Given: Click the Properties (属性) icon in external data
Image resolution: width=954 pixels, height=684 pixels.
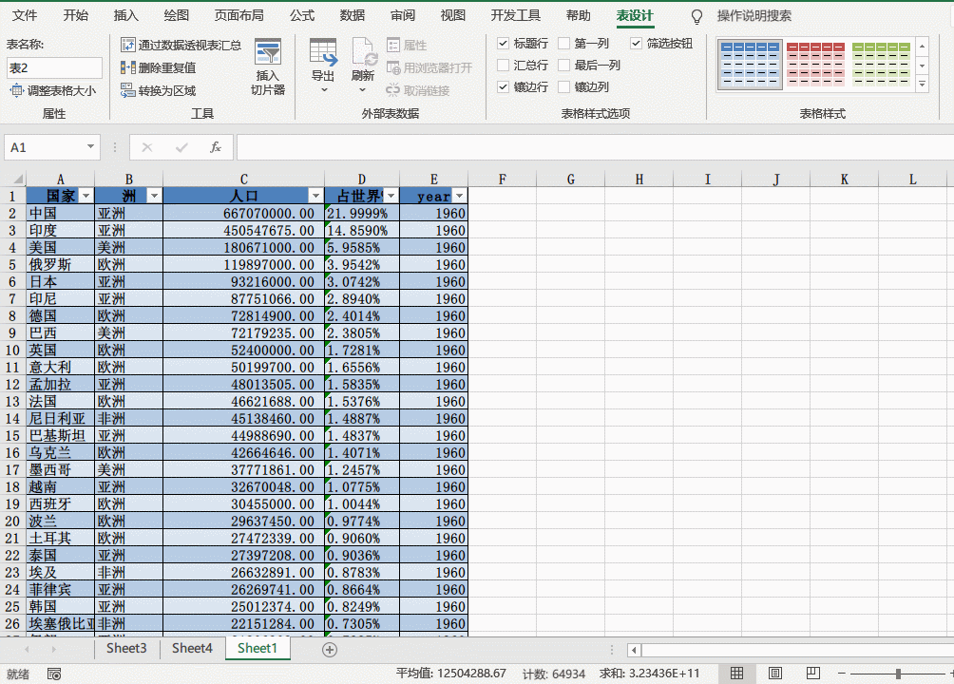Looking at the screenshot, I should pyautogui.click(x=393, y=45).
